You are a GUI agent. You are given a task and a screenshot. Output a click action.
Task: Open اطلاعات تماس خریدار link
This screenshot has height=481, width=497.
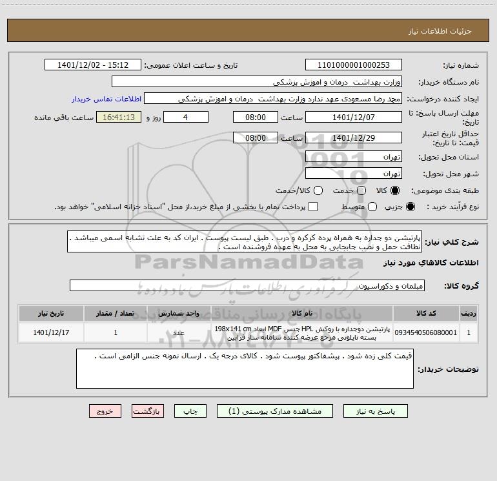[x=107, y=99]
